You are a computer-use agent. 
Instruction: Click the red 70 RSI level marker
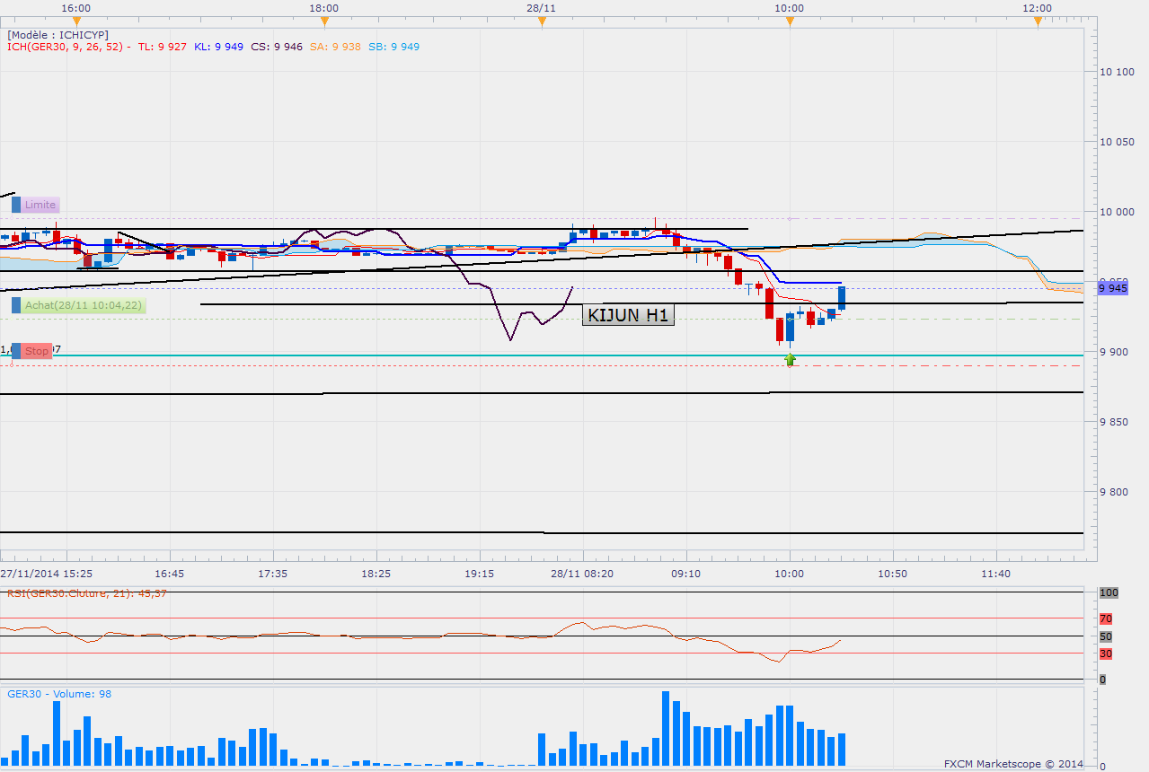tap(1106, 618)
